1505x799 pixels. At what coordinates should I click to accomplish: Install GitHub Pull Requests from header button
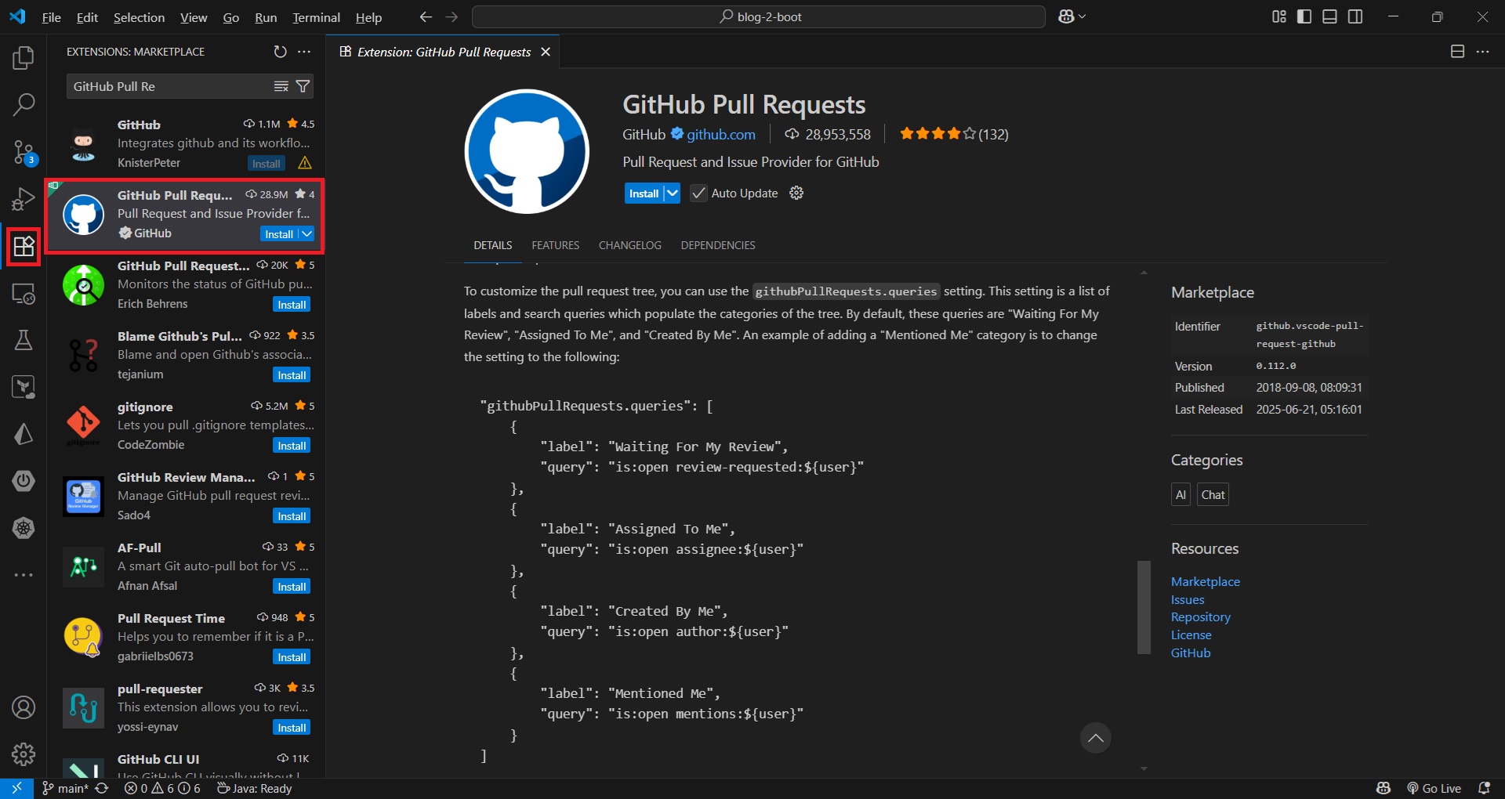644,193
